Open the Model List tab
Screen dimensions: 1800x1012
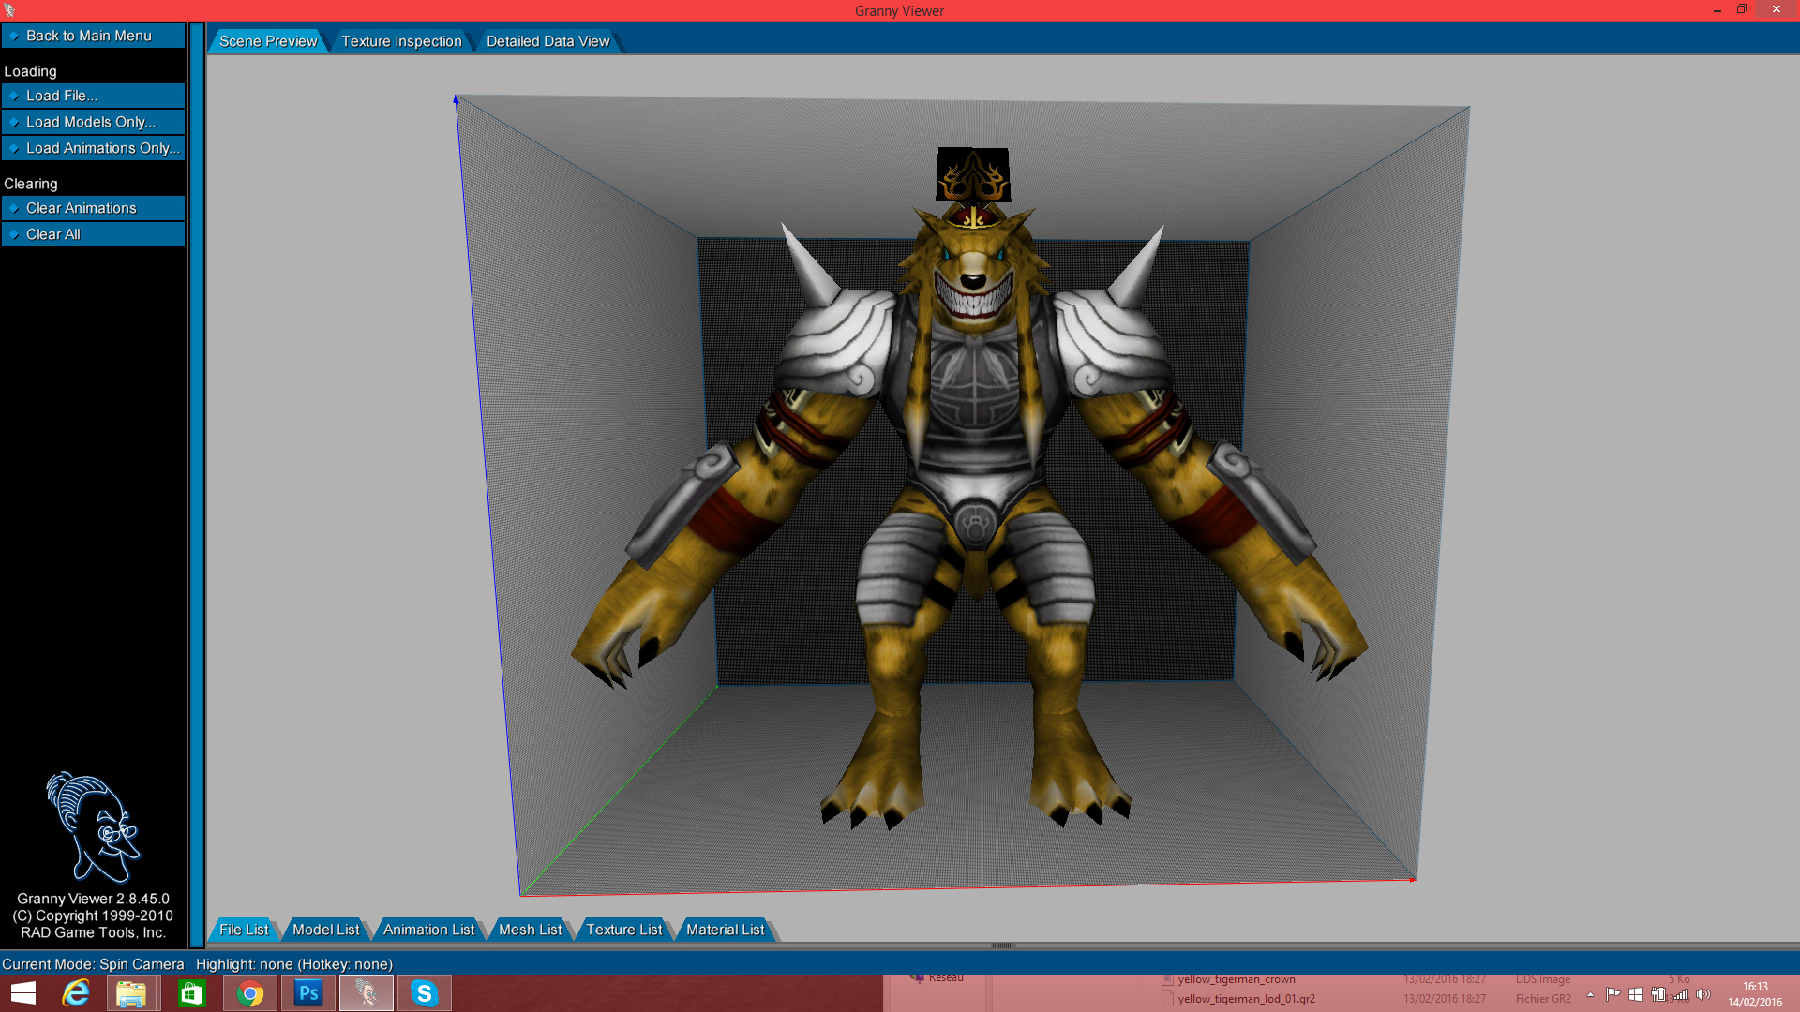(325, 930)
